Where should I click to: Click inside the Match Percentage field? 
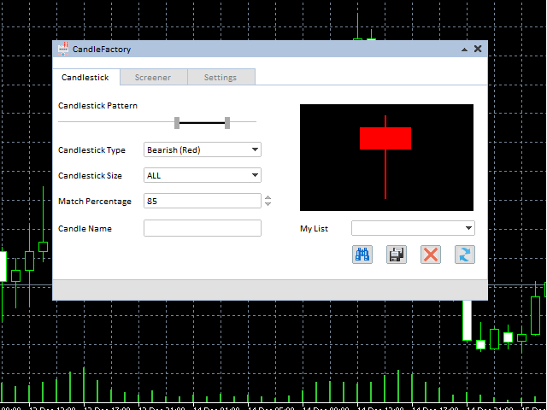203,202
